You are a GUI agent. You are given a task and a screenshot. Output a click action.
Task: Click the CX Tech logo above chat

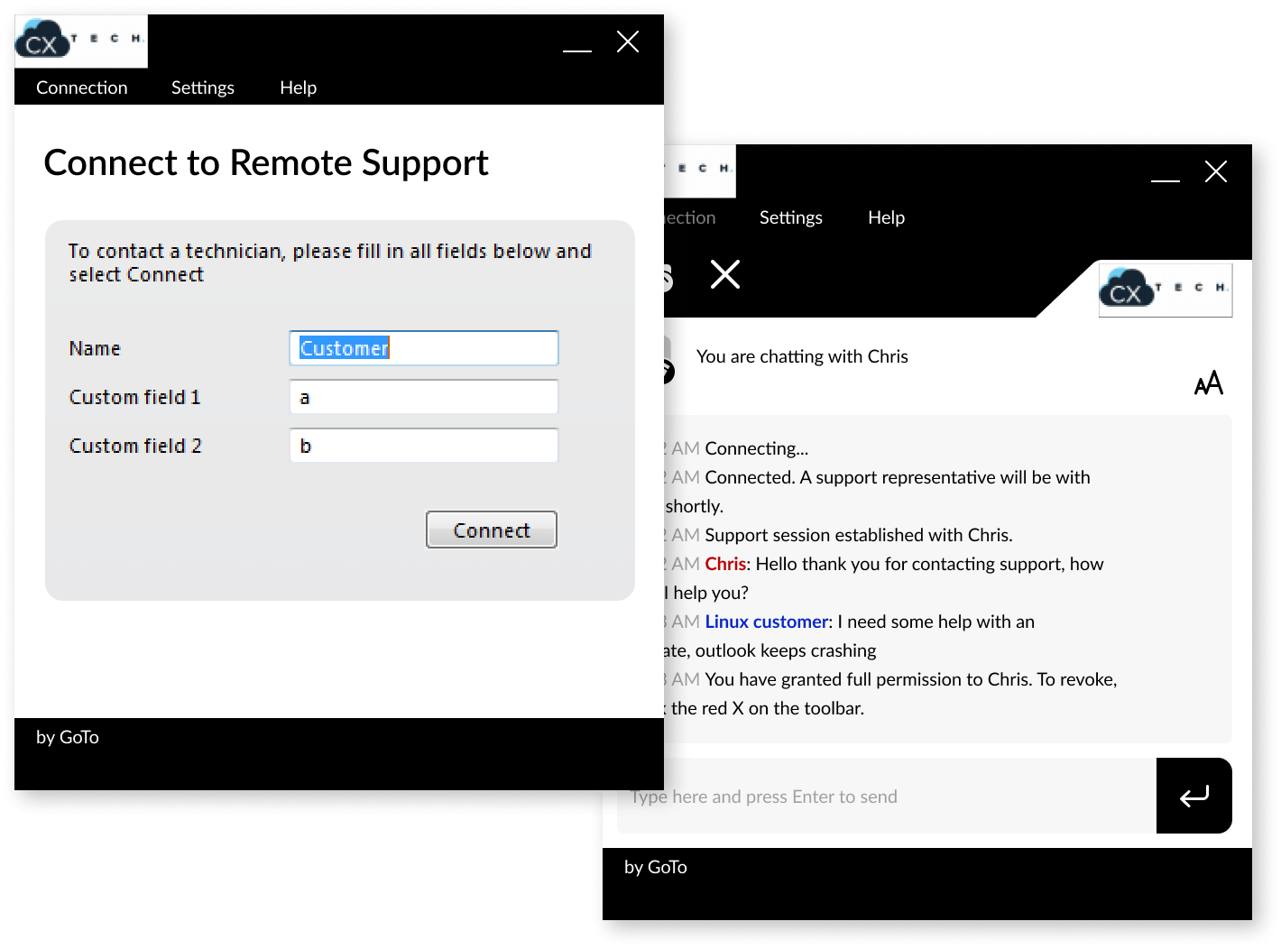pyautogui.click(x=1165, y=290)
